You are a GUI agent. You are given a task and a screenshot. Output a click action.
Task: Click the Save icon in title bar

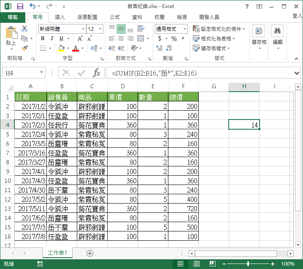(x=20, y=6)
